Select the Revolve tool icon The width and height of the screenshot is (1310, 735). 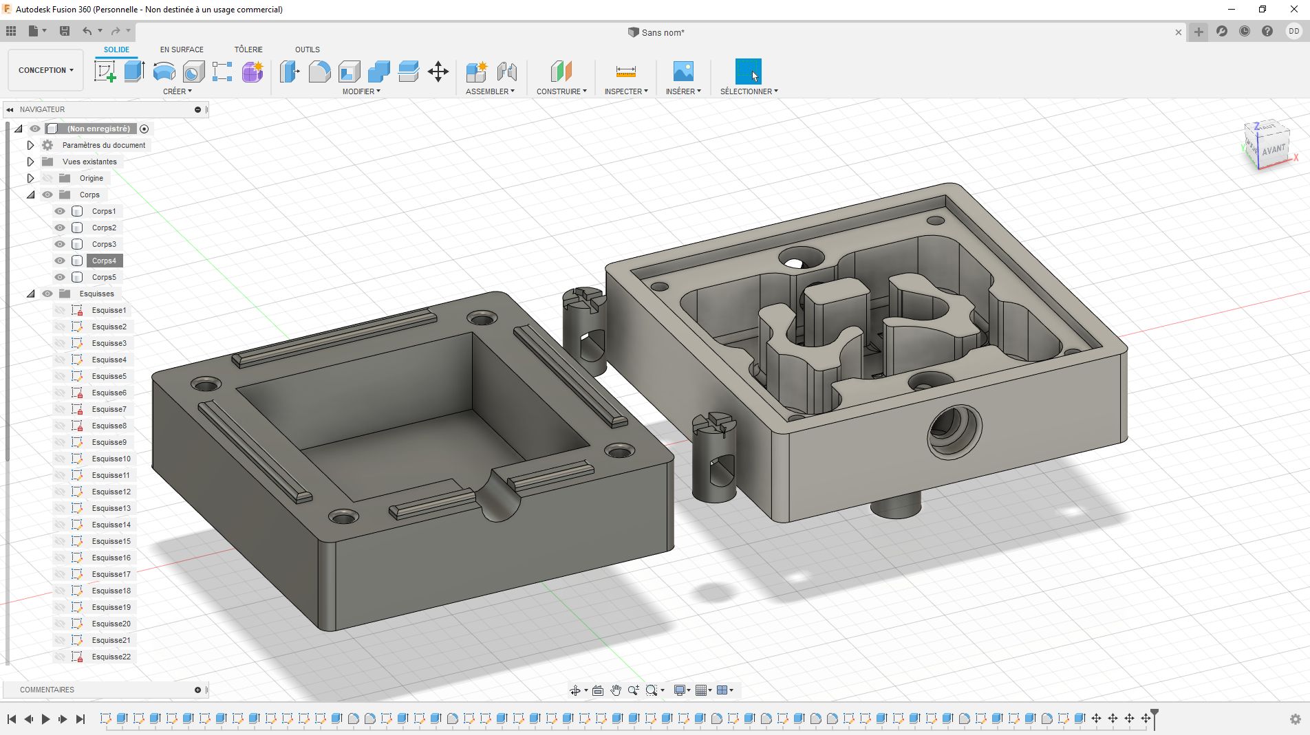point(164,72)
